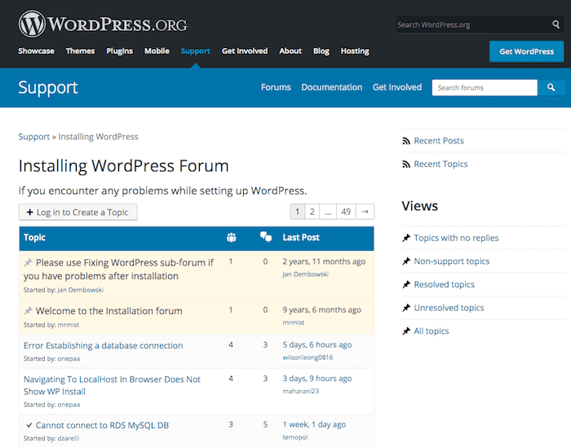Open the Mobile menu item

click(x=157, y=50)
